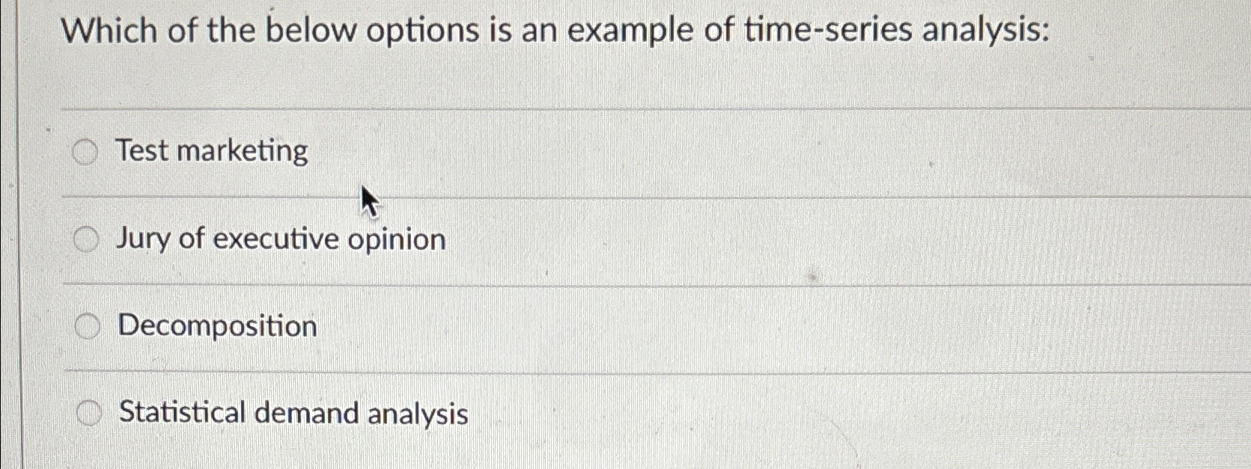The image size is (1251, 469).
Task: Click the Jury of executive opinion answer text
Action: tap(281, 239)
